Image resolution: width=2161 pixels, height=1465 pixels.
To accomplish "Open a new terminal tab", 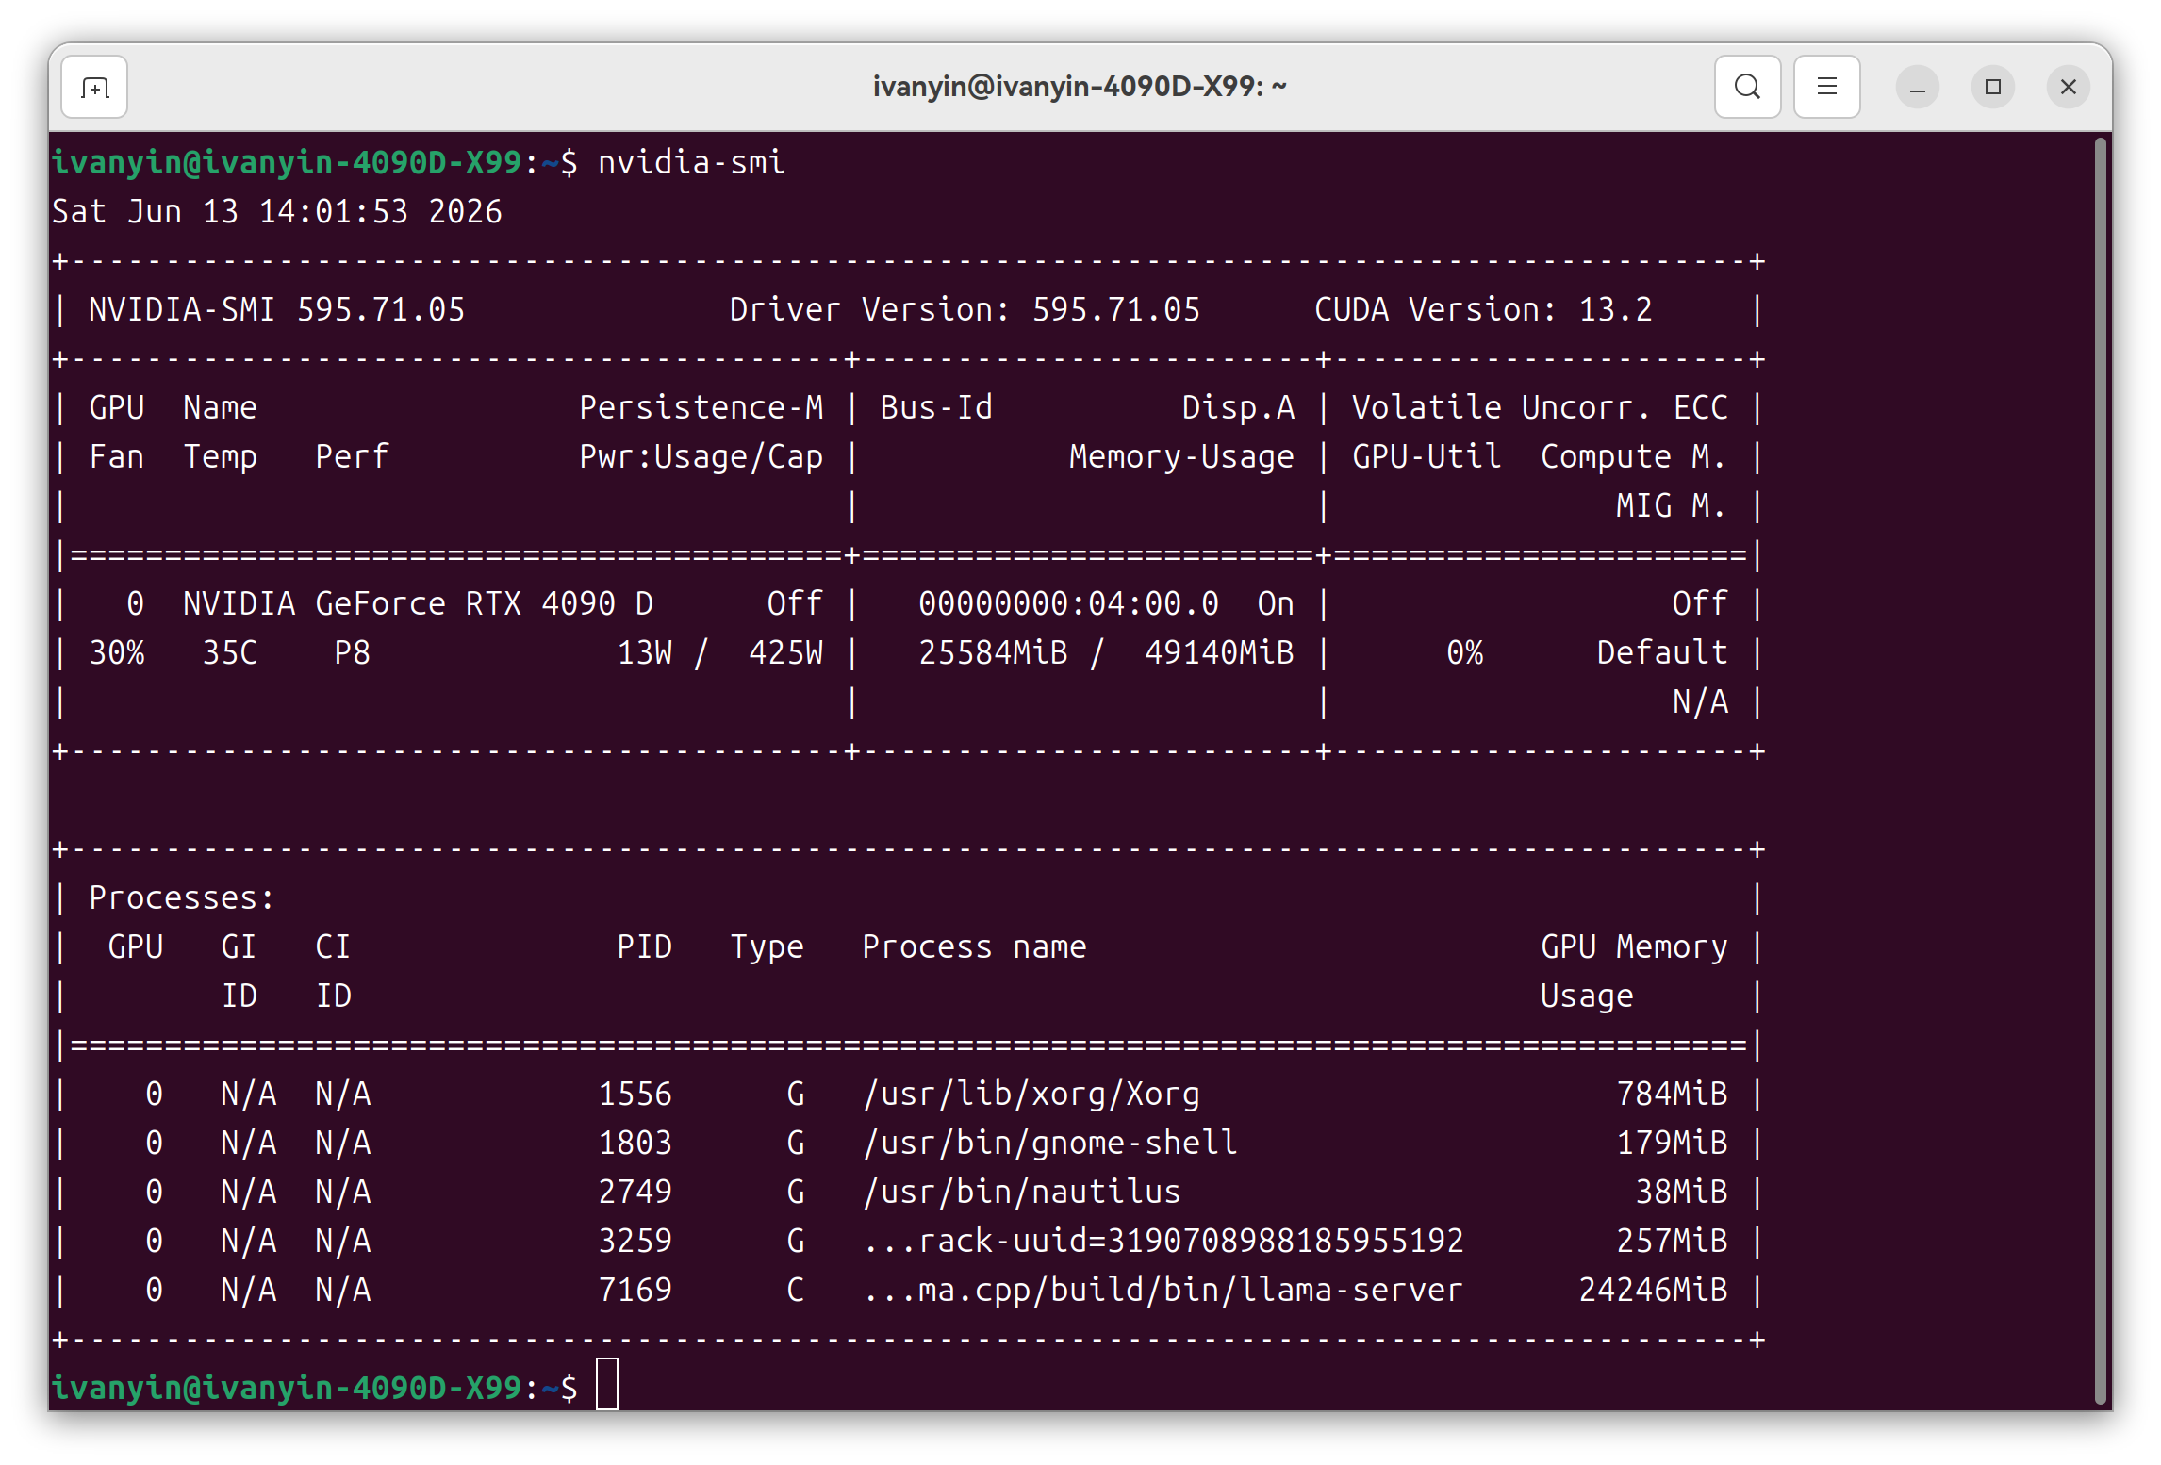I will pyautogui.click(x=94, y=88).
